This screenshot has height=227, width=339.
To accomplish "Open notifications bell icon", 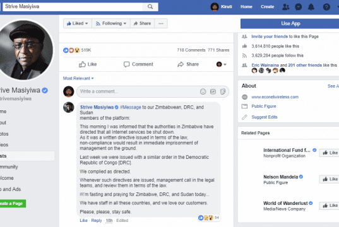I will tap(311, 7).
